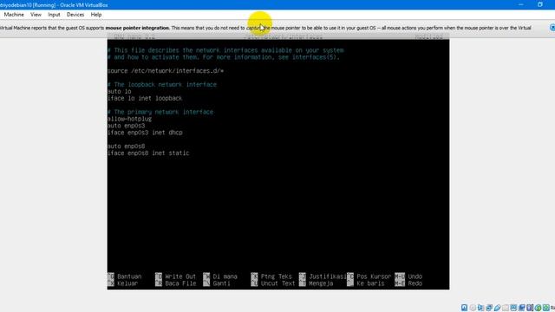555x312 pixels.
Task: Open the Input menu
Action: [x=54, y=15]
